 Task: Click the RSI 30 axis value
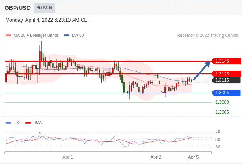(x=218, y=147)
